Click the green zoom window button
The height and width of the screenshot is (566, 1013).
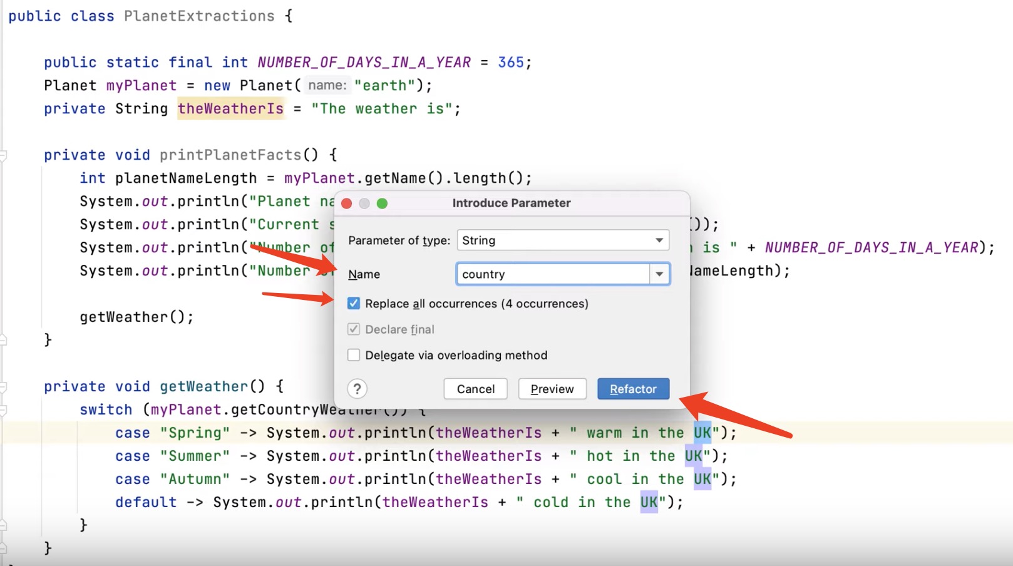382,203
